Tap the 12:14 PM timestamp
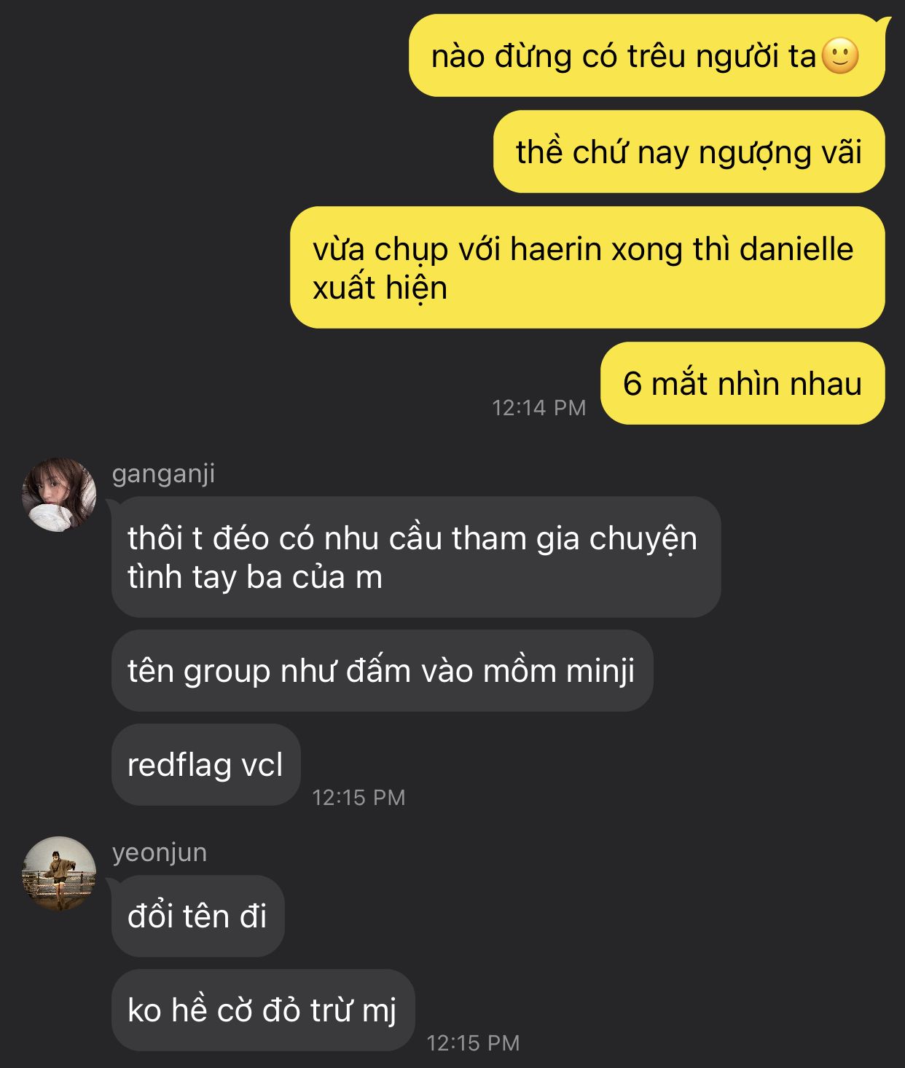This screenshot has height=1068, width=905. [539, 408]
